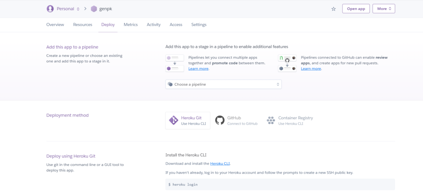Click the pipeline icon inside Choose a pipeline
This screenshot has width=423, height=191.
(170, 84)
